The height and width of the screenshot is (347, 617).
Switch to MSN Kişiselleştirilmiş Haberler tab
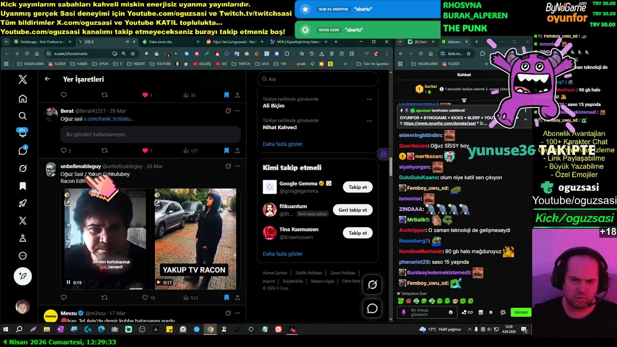click(x=298, y=42)
